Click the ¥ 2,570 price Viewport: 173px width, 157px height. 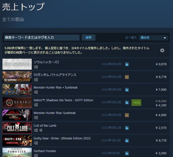[x=161, y=128]
